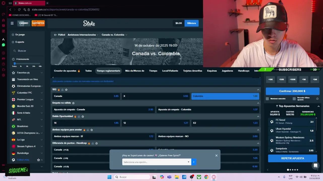Open Windows Start menu
This screenshot has height=181, width=323.
coord(109,177)
